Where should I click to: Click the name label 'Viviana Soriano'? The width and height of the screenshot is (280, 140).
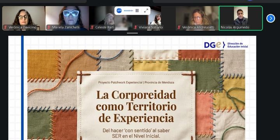click(x=151, y=28)
